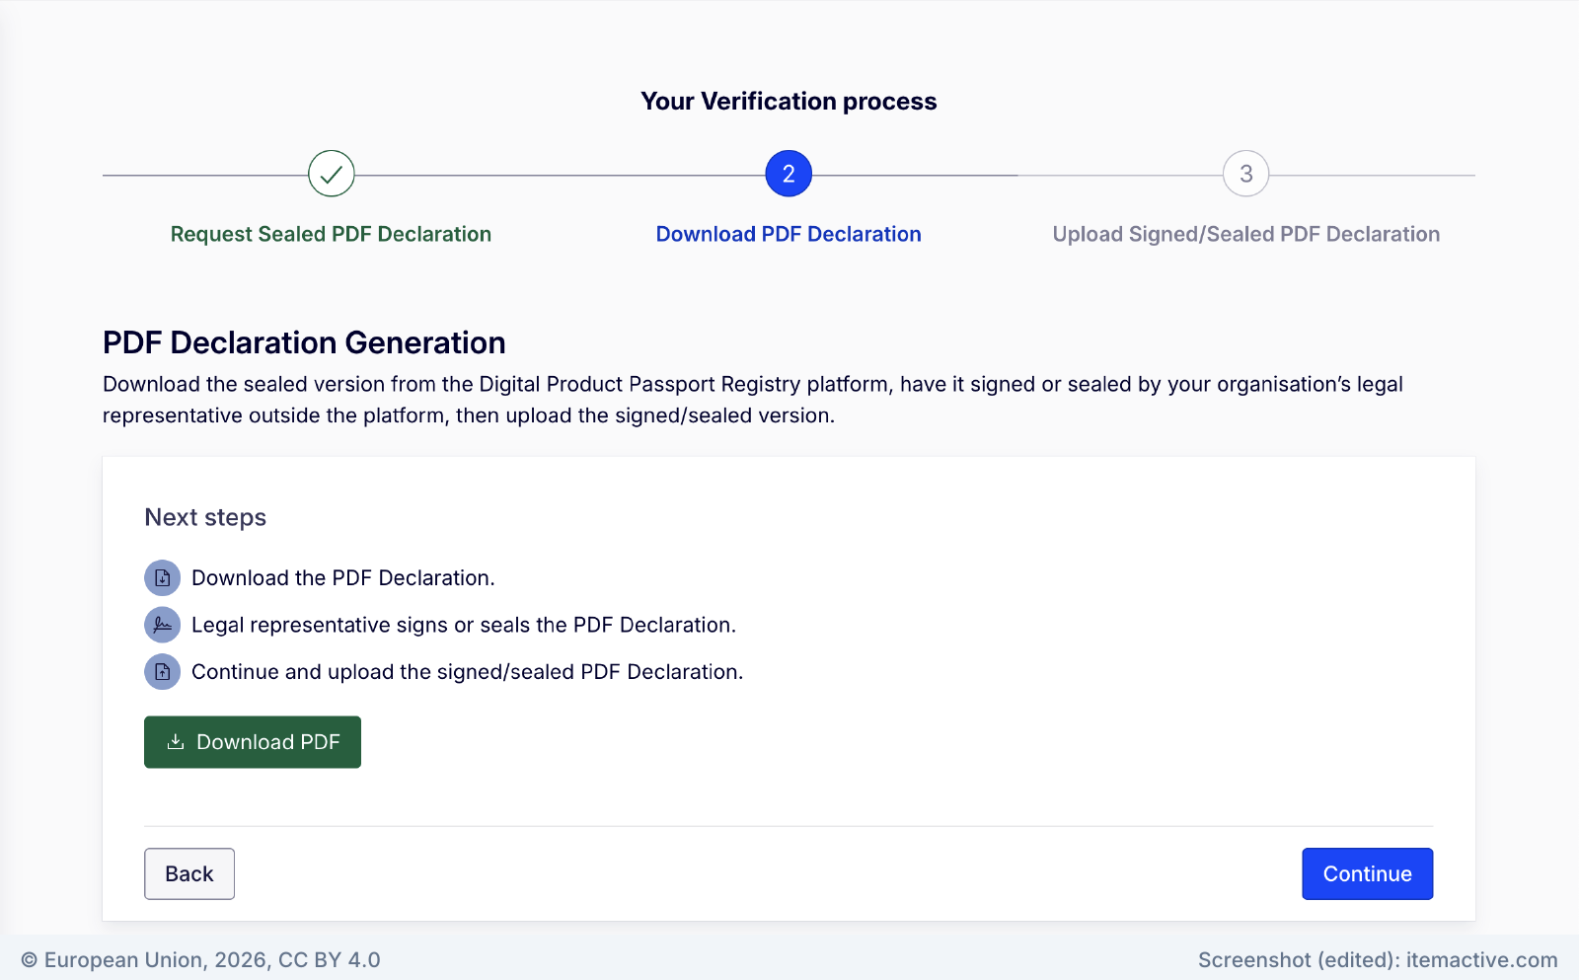The width and height of the screenshot is (1579, 980).
Task: Click the "© European Union, 2026, CC BY 4.0" footer text
Action: coord(200,960)
